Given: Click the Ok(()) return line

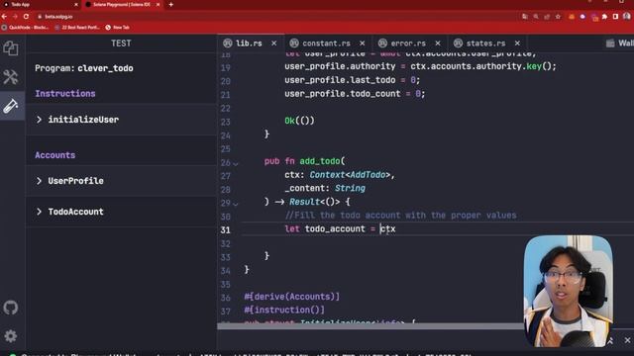Looking at the screenshot, I should (x=299, y=121).
